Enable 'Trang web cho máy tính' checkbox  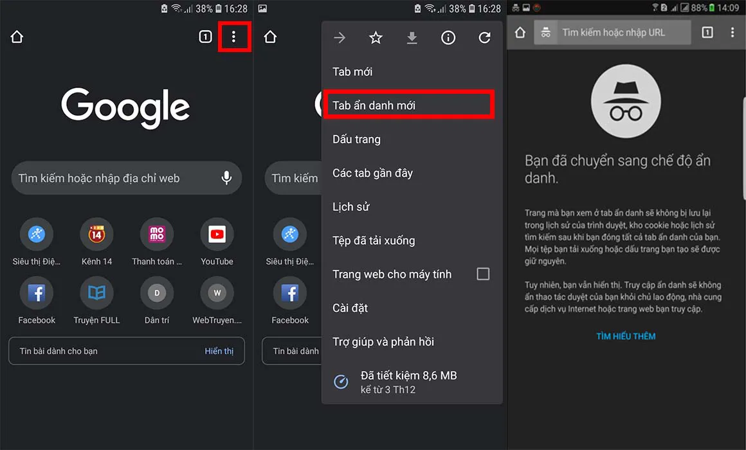click(483, 274)
